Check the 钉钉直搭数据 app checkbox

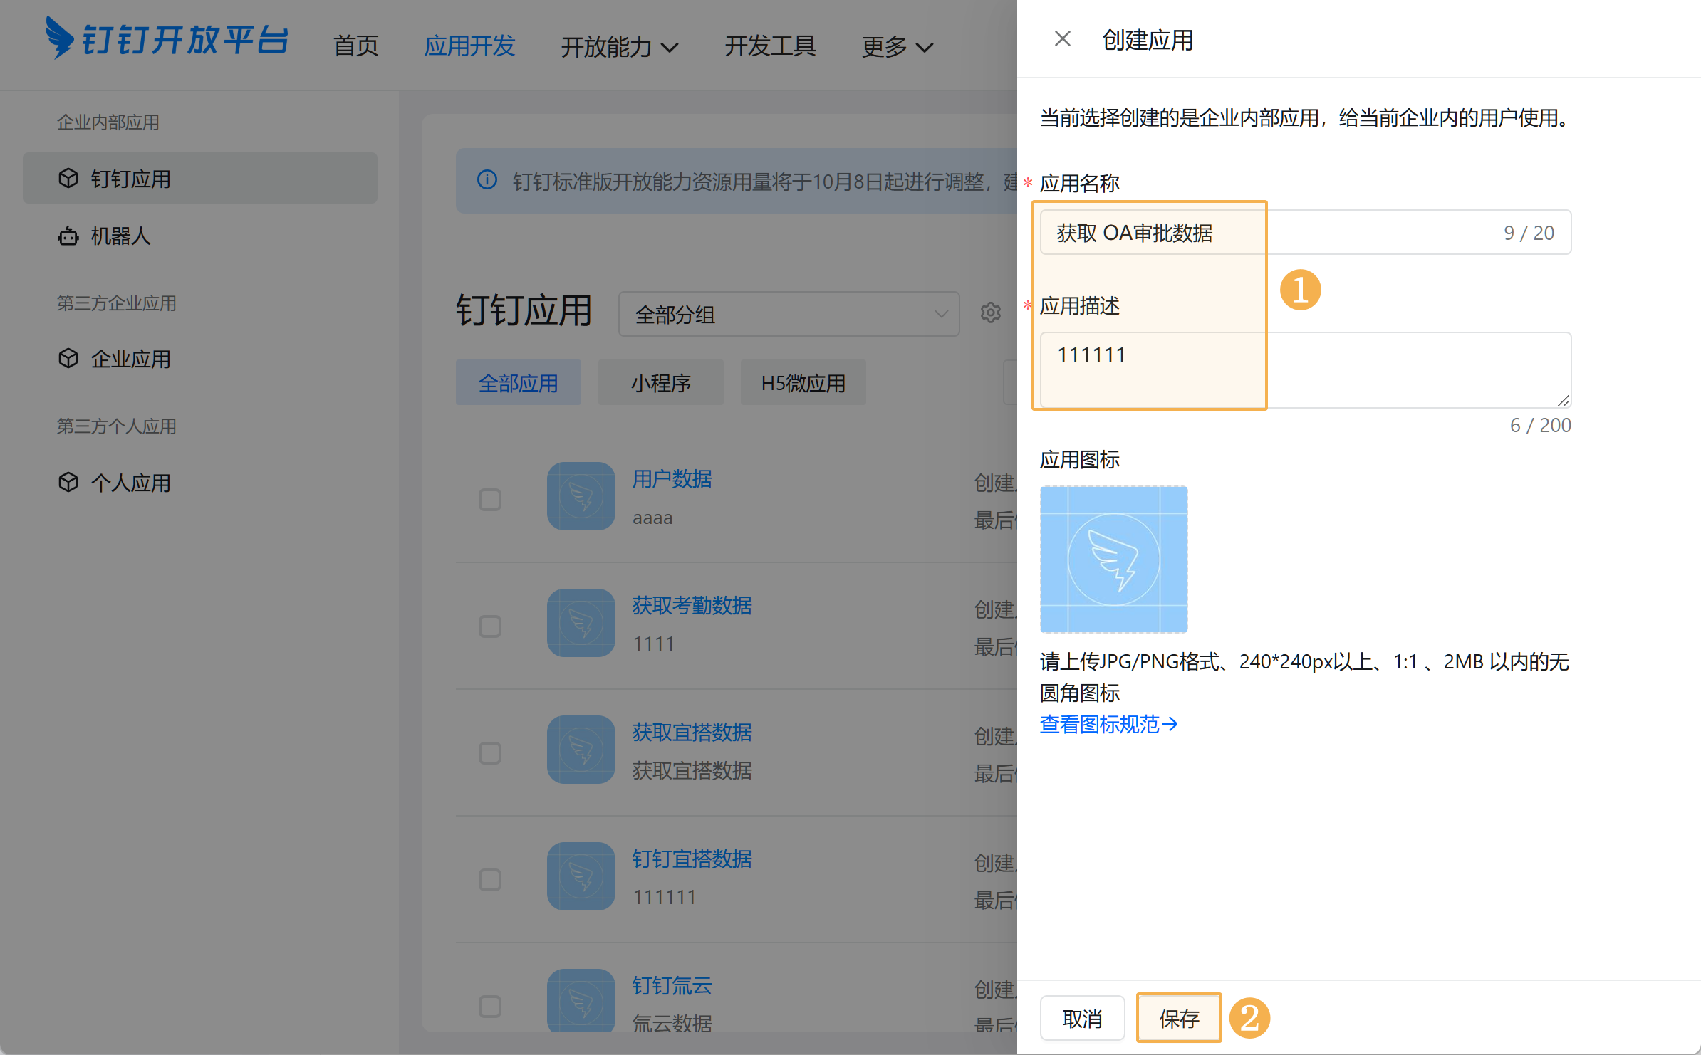pos(490,880)
